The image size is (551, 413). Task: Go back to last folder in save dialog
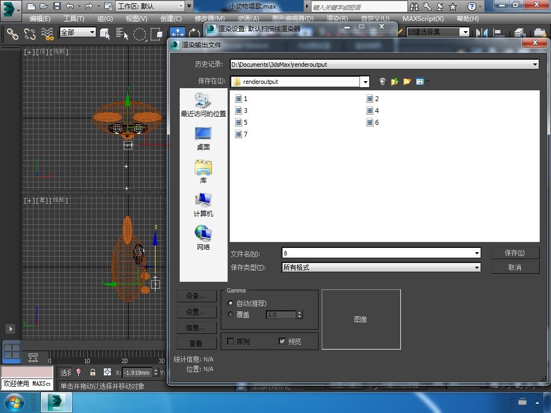[383, 82]
